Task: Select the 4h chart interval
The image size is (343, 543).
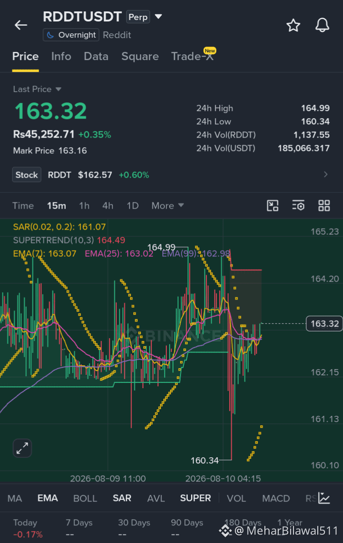Action: point(108,206)
